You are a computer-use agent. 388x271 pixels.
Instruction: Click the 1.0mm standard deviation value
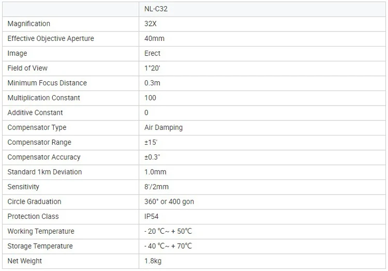pos(155,172)
